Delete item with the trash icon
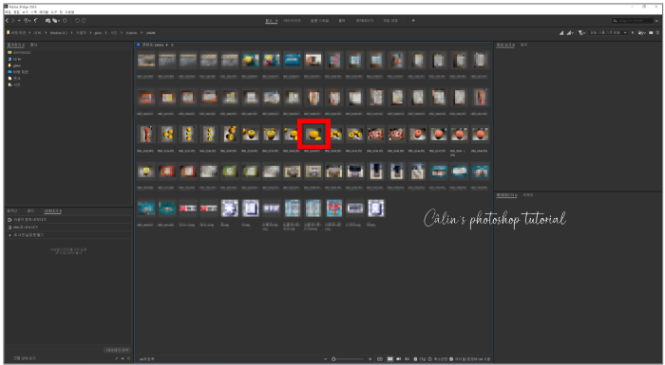 (x=657, y=32)
